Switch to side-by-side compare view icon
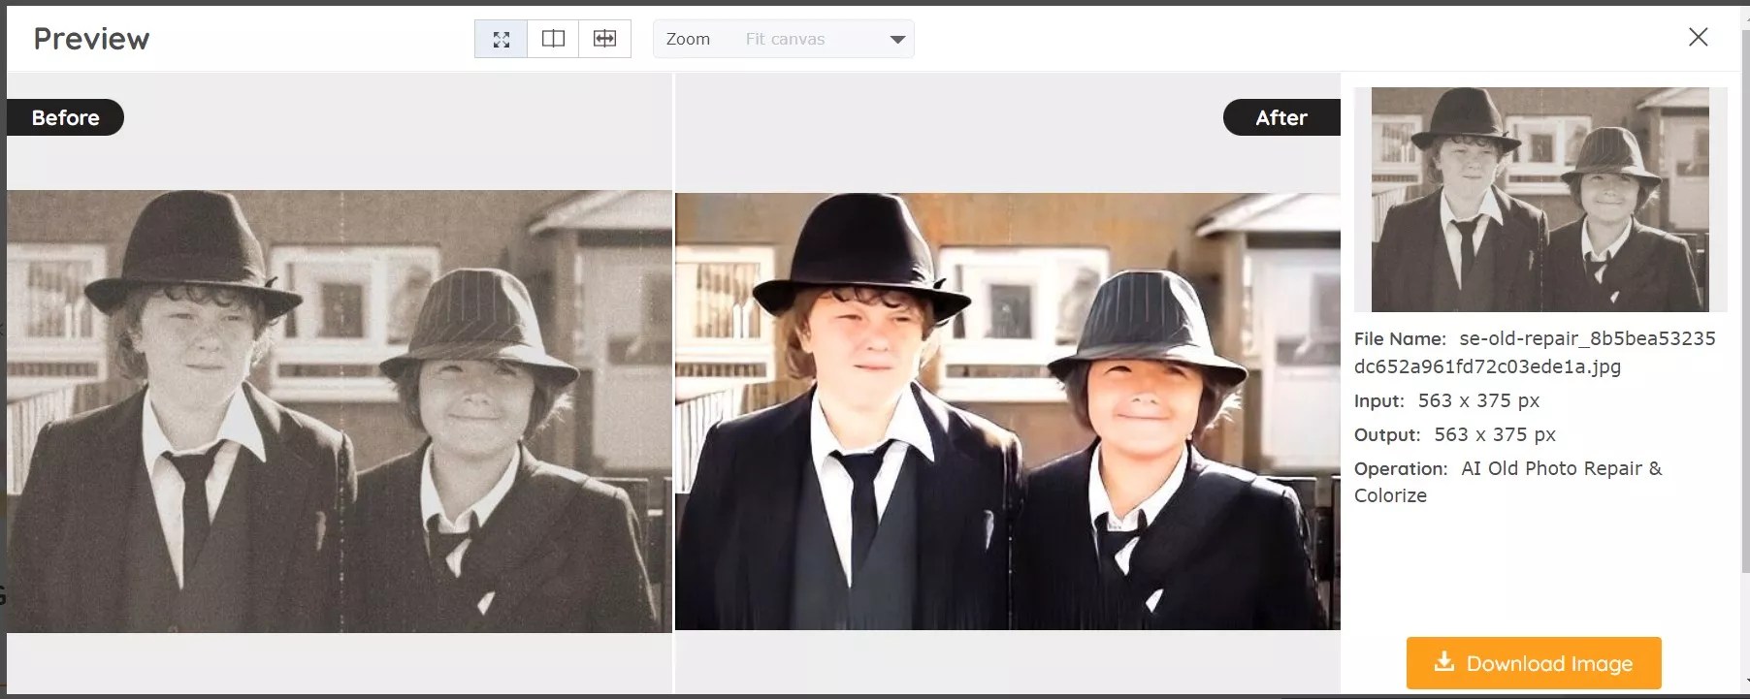 553,39
